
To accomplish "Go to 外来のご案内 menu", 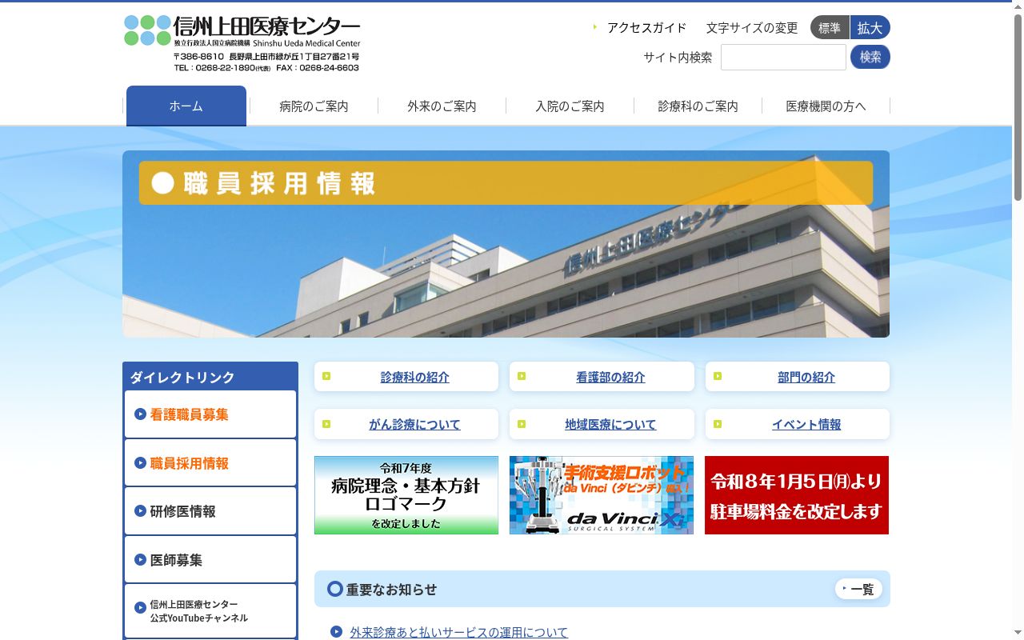I will point(442,106).
